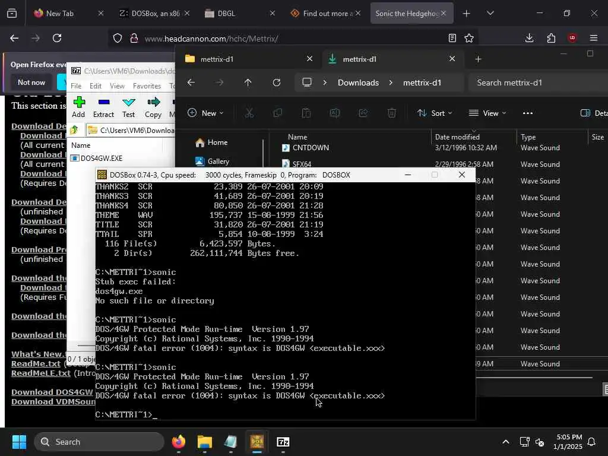Screen dimensions: 608x456
Task: Switch to the Find out more tab
Action: [325, 14]
